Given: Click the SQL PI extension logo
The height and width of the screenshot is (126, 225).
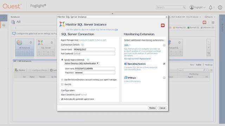Looking at the screenshot, I should [127, 45].
